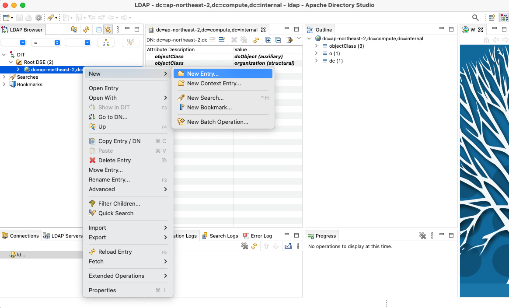Collapse the Root DSE node
509x308 pixels.
pos(11,62)
